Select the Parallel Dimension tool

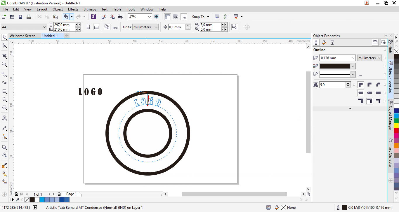point(4,128)
